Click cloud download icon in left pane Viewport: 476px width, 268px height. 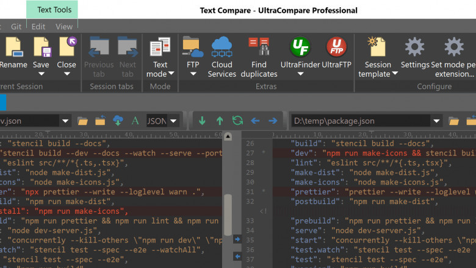pyautogui.click(x=118, y=121)
